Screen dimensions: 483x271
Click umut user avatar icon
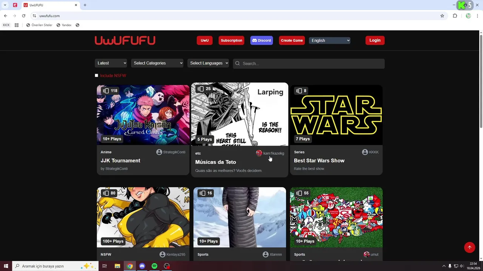coord(366,254)
